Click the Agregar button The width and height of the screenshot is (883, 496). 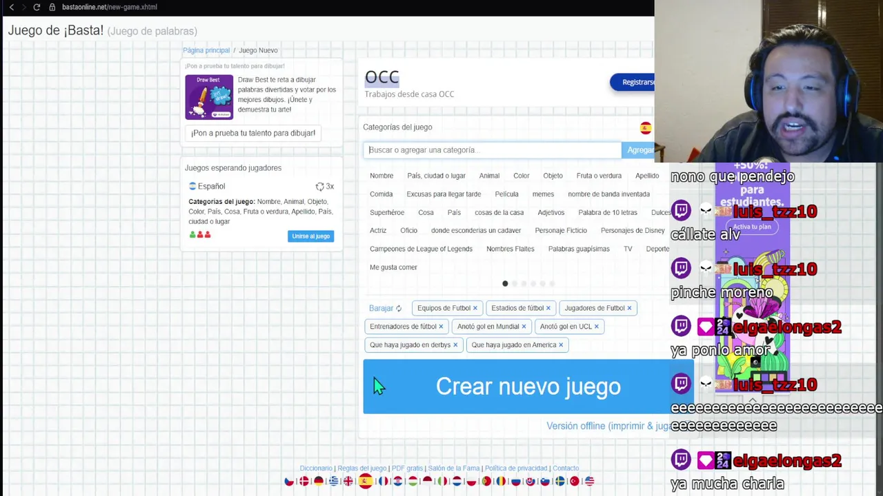(x=638, y=150)
